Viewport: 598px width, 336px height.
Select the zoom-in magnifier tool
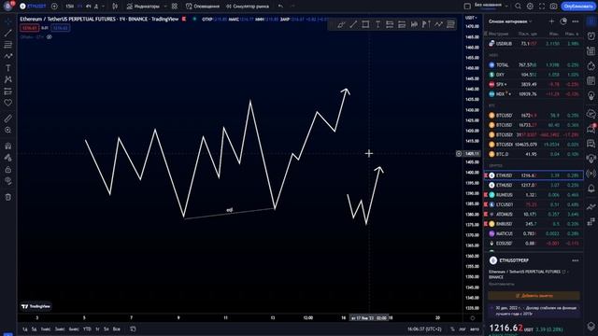click(8, 131)
